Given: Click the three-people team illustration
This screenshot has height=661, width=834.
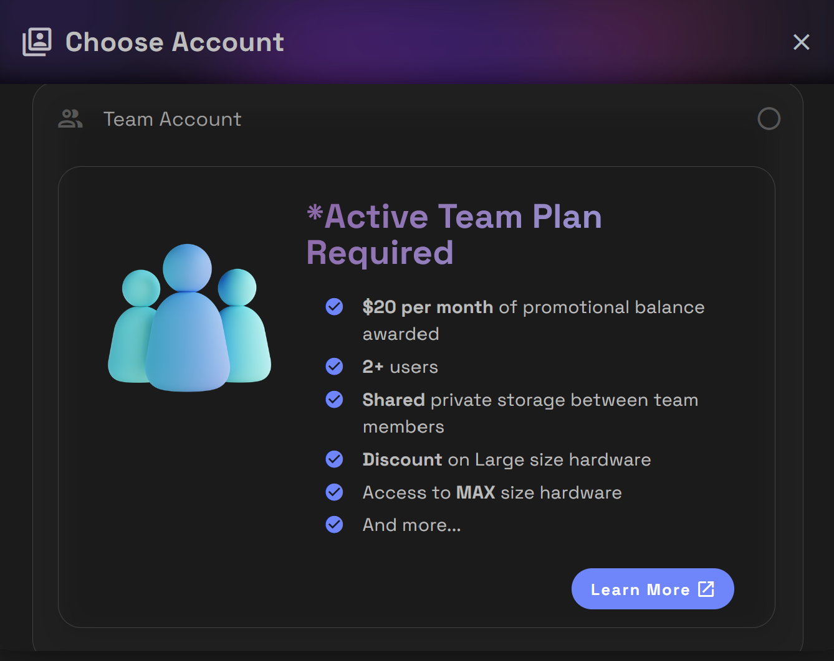Looking at the screenshot, I should point(189,317).
